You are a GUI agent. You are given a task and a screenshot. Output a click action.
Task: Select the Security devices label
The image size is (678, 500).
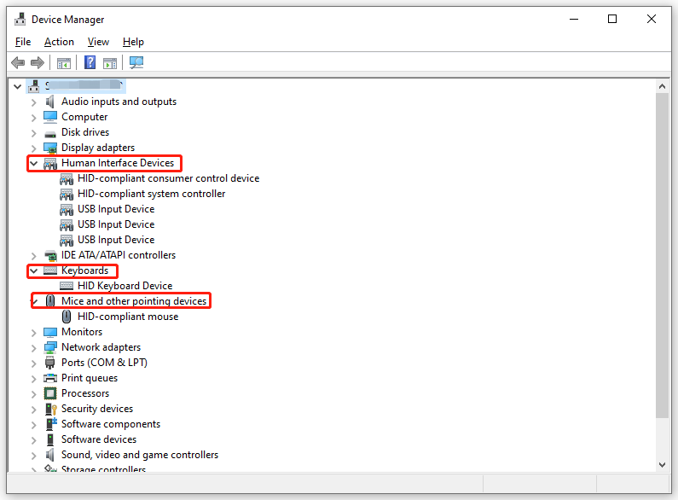(x=97, y=409)
